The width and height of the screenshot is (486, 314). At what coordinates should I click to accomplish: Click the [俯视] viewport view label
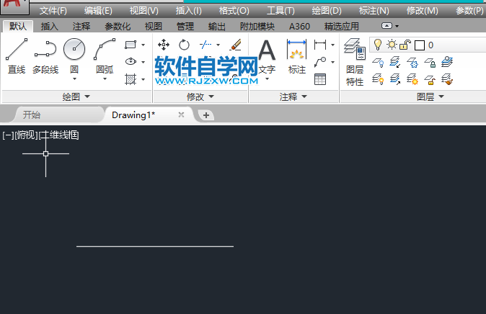coord(27,135)
